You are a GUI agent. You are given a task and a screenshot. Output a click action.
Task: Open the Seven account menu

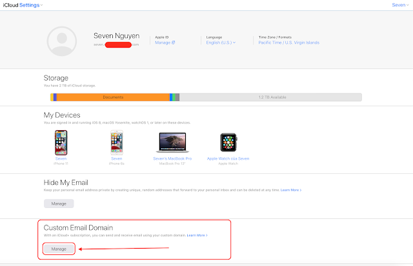[400, 5]
